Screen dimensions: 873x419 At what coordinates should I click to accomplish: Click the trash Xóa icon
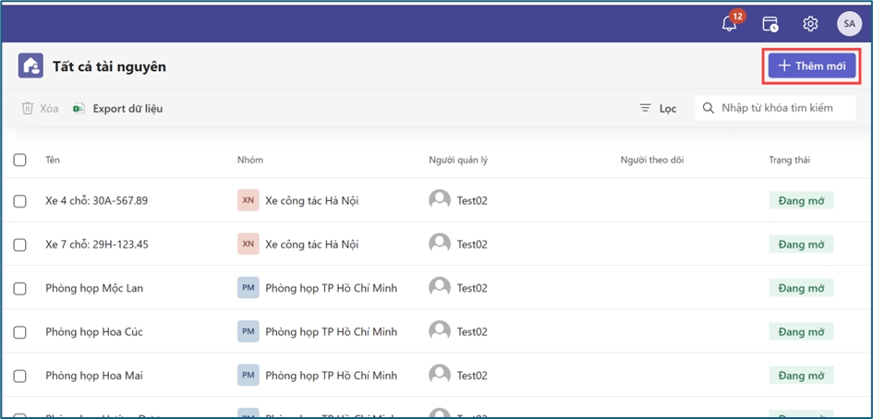(29, 108)
